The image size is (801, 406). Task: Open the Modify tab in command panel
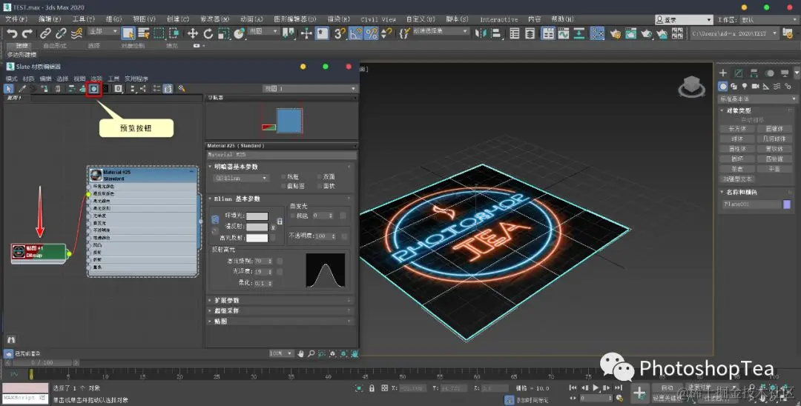[738, 73]
